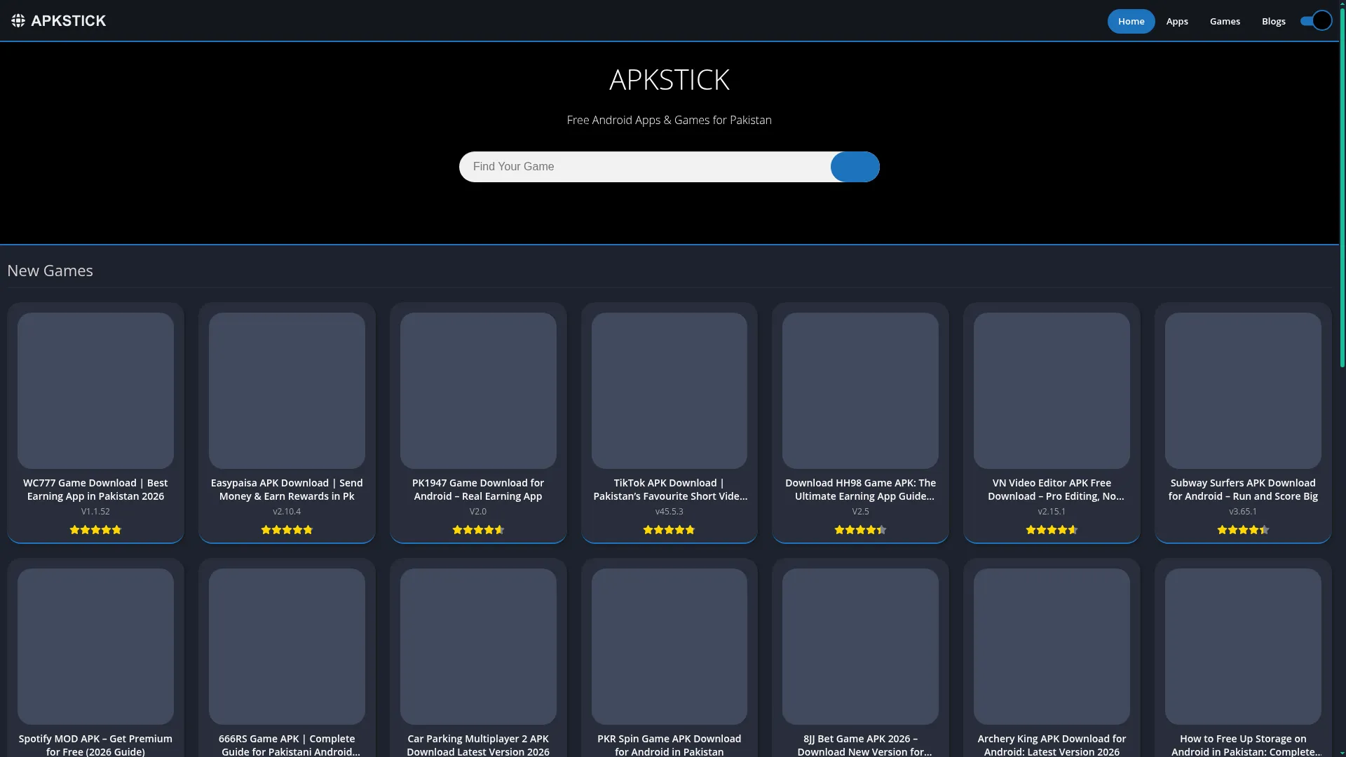Click the TikTok APK card thumbnail

coord(669,390)
